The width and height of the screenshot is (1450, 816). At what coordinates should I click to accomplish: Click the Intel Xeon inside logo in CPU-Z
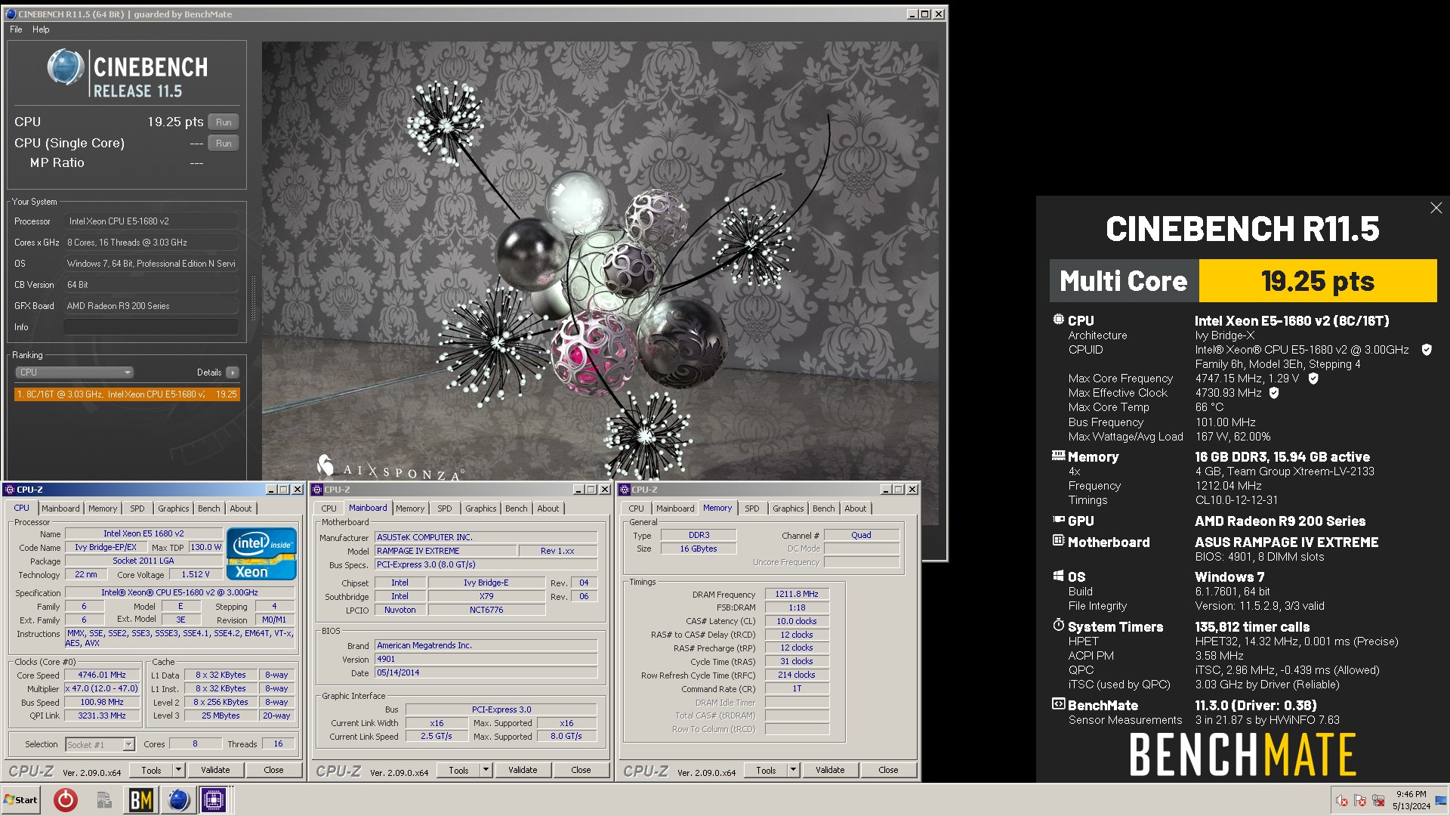click(x=261, y=554)
